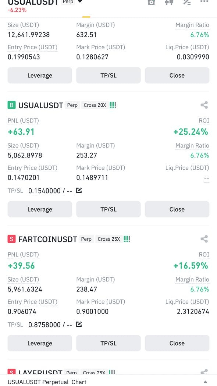Set TP/SL on the FARTCOINUSDT position
Image resolution: width=217 pixels, height=386 pixels.
click(x=108, y=343)
